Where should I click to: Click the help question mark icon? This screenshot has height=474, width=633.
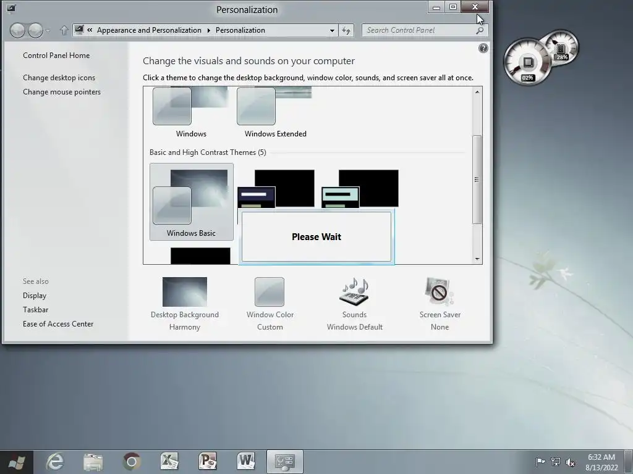[x=483, y=48]
